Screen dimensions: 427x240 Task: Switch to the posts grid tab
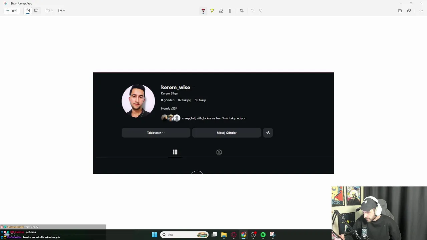[175, 152]
